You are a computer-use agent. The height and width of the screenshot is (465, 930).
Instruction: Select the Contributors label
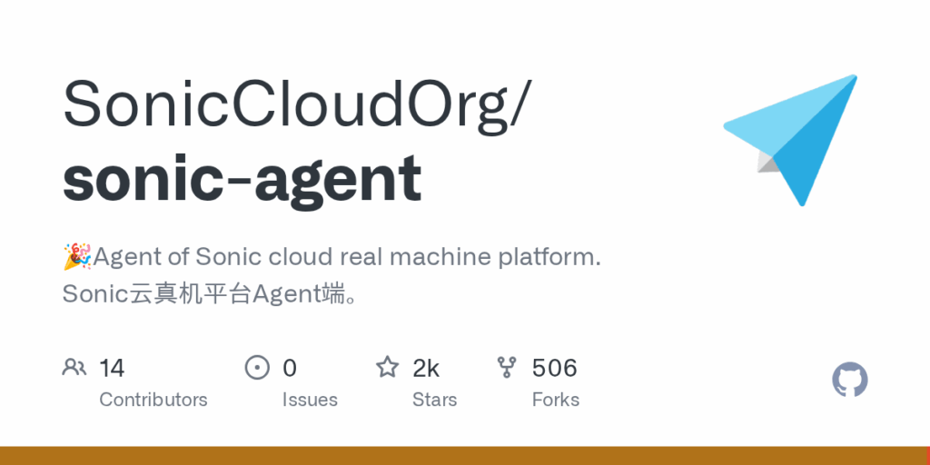click(x=153, y=400)
